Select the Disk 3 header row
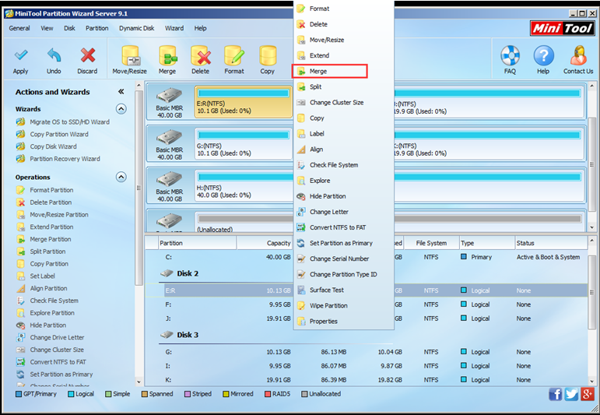The height and width of the screenshot is (415, 600). (x=367, y=335)
